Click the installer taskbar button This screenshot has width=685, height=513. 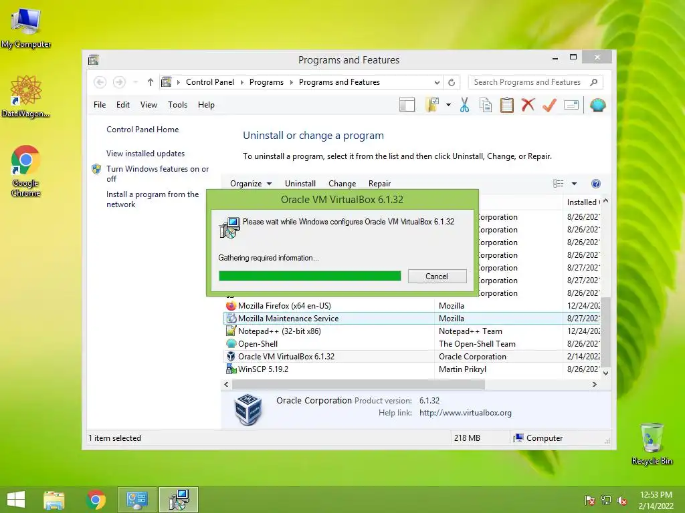click(x=179, y=500)
